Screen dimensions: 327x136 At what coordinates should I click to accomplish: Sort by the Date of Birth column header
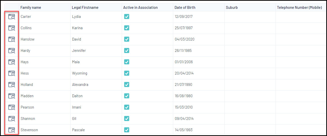click(185, 8)
